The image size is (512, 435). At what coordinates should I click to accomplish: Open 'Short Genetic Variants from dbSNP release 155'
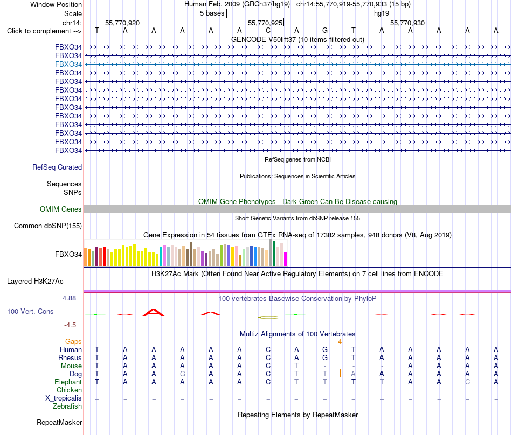coord(297,218)
